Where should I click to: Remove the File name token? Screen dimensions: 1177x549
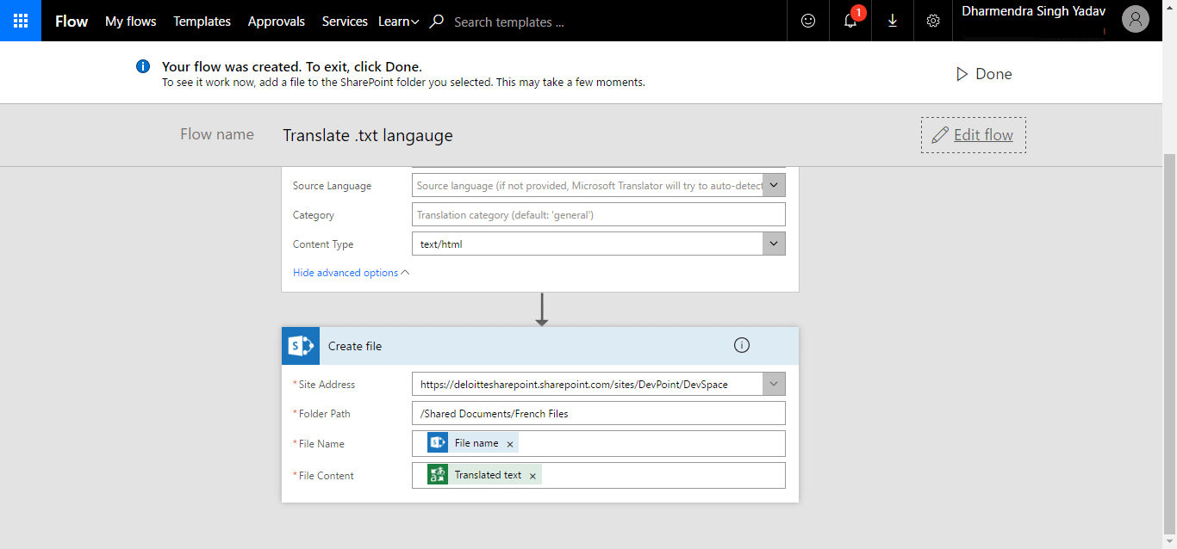[x=510, y=444]
